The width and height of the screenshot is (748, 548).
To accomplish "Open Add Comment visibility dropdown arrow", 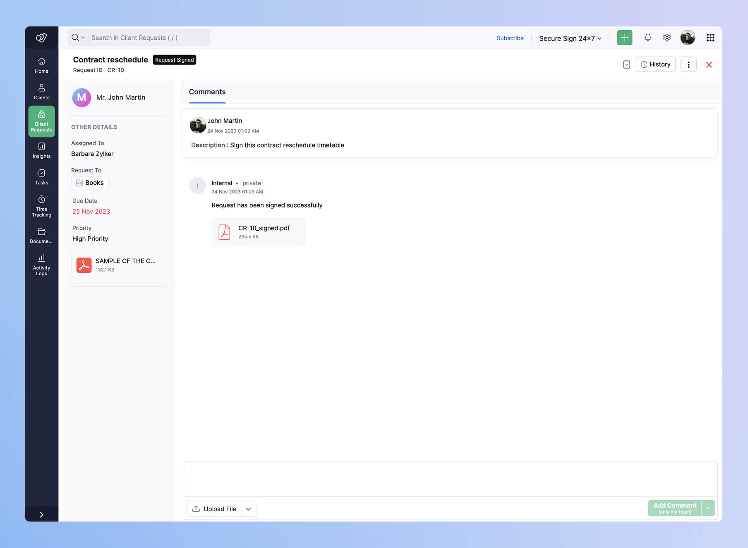I will (x=708, y=508).
